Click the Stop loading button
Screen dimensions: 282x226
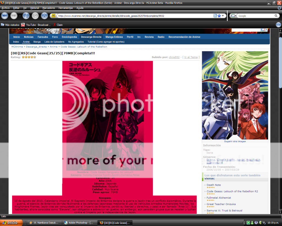tap(35, 16)
